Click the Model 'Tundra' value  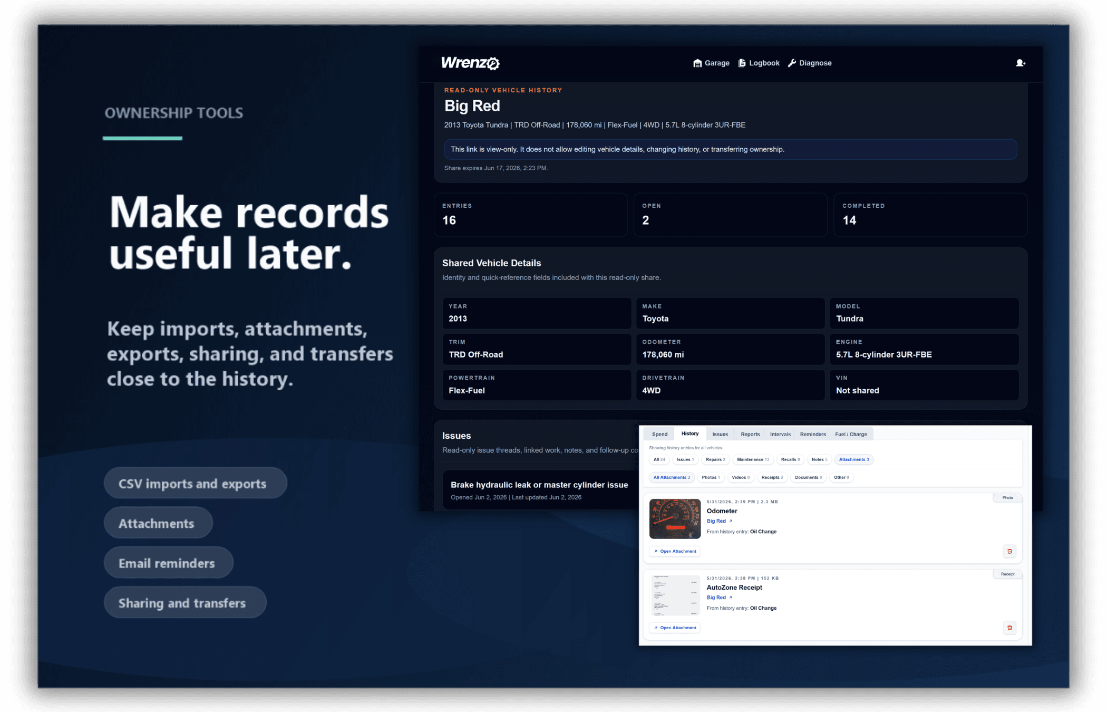point(849,319)
